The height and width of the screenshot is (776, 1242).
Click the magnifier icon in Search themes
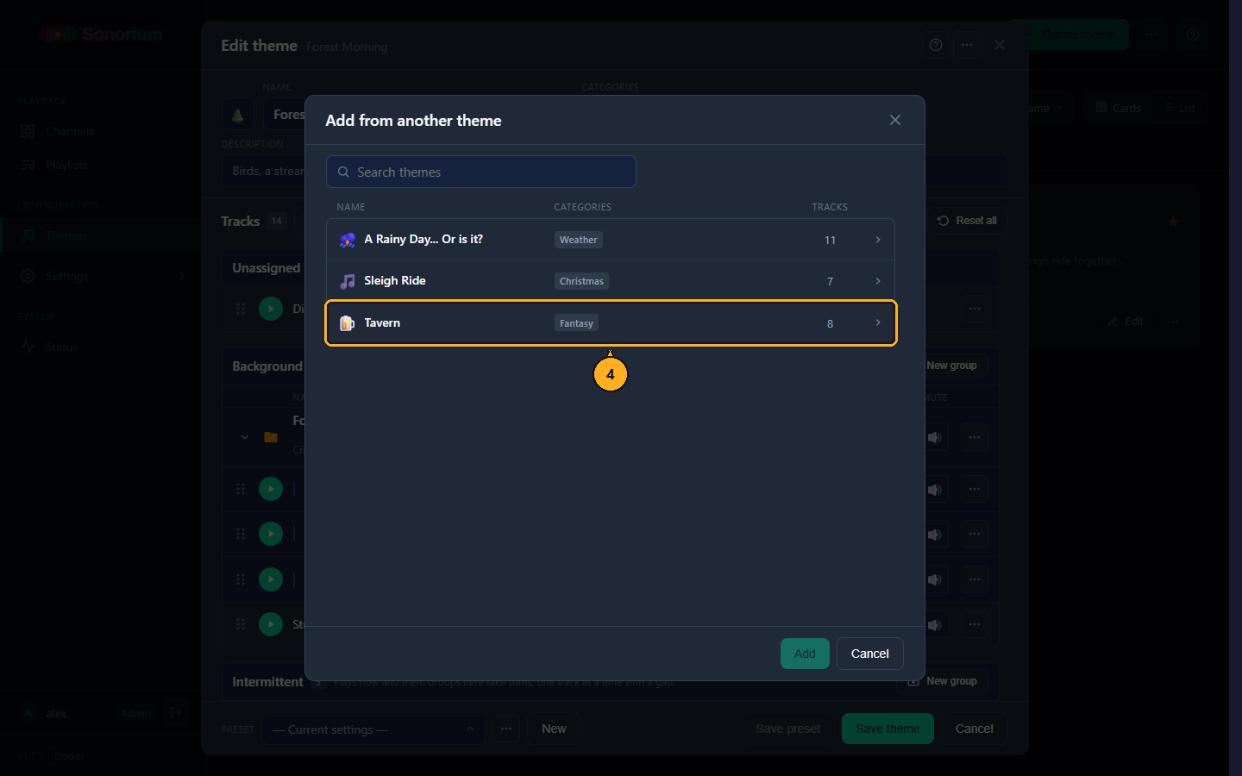tap(343, 172)
